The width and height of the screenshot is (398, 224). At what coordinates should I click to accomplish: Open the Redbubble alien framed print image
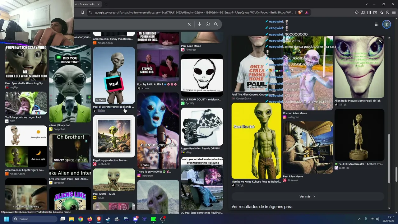coord(114,136)
